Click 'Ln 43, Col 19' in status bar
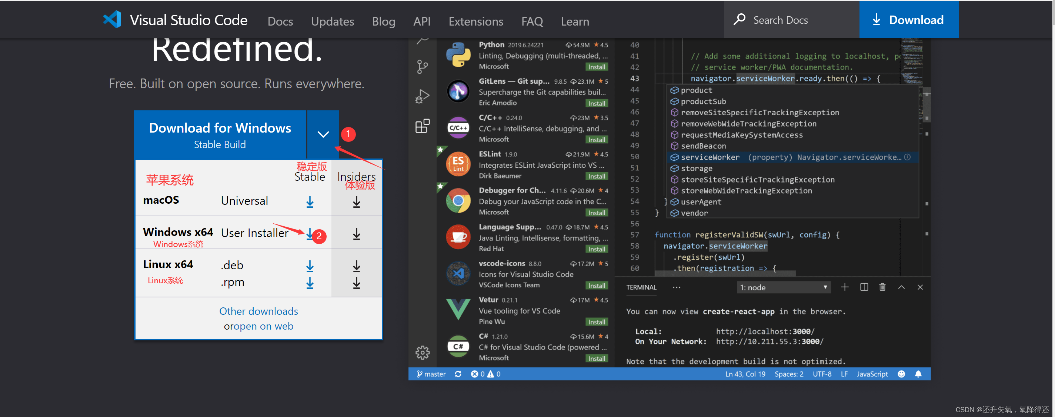The width and height of the screenshot is (1055, 417). tap(745, 374)
